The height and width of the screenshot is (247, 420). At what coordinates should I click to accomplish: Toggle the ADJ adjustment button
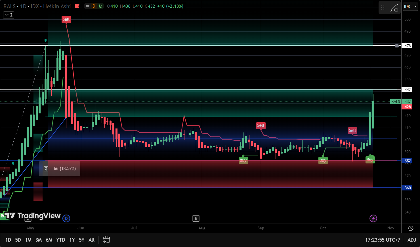pos(412,240)
